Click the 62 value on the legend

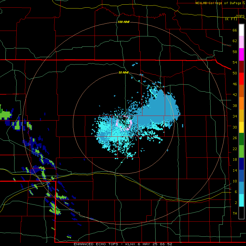click(235, 41)
